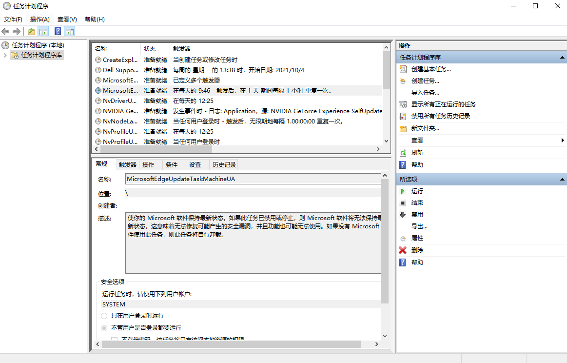Click the forward arrow toolbar icon
This screenshot has height=363, width=567.
(16, 32)
